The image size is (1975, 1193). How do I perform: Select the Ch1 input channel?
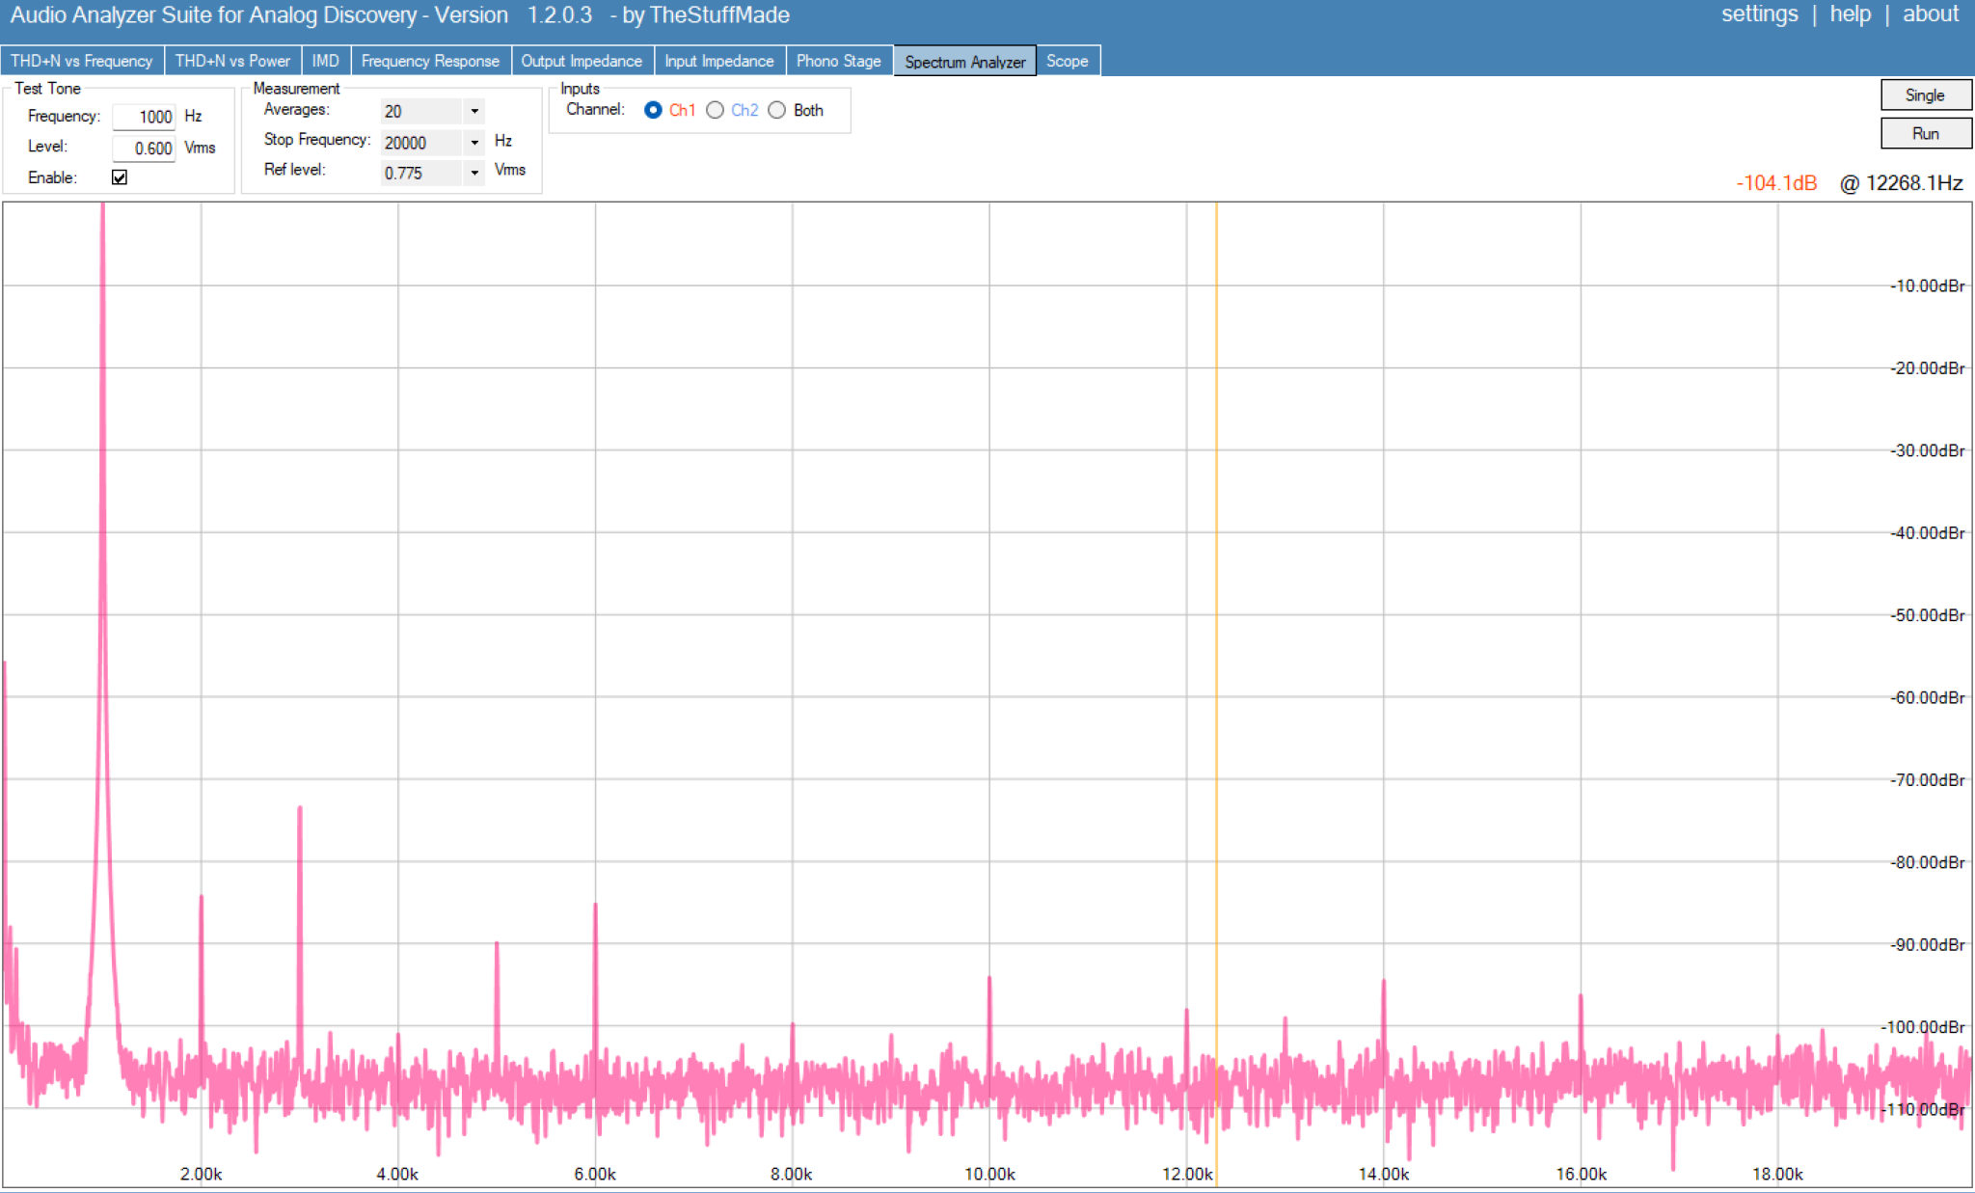[653, 110]
